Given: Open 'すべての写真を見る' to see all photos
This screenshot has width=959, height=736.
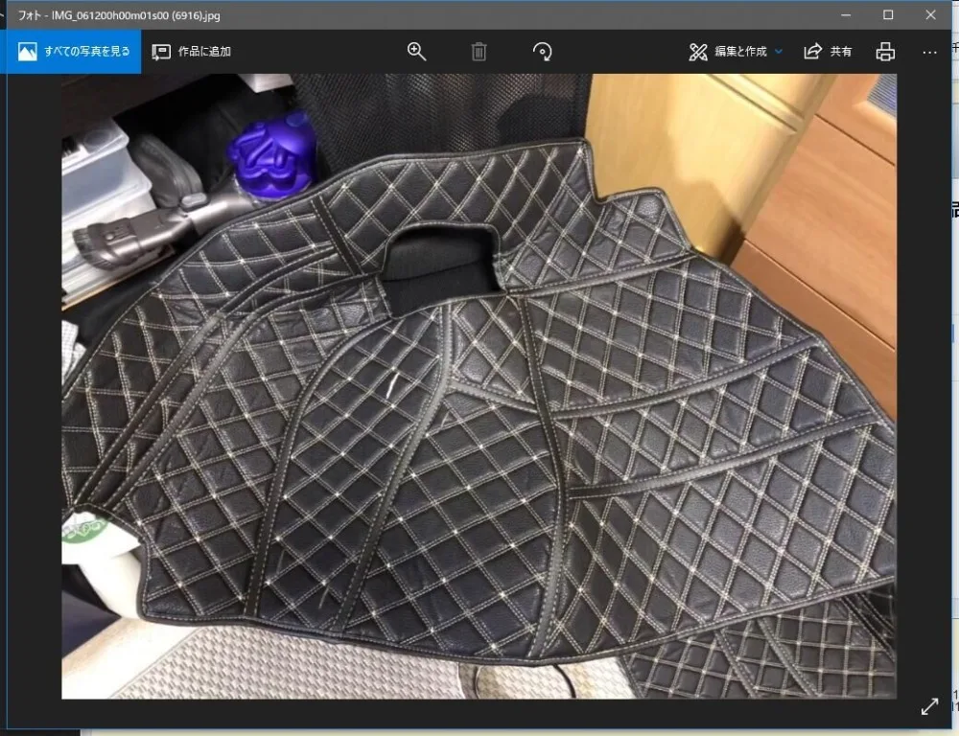Looking at the screenshot, I should [74, 52].
